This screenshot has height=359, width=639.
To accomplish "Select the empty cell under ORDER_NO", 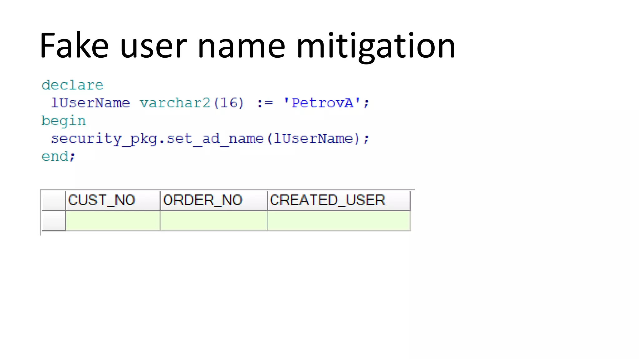I will (x=214, y=221).
